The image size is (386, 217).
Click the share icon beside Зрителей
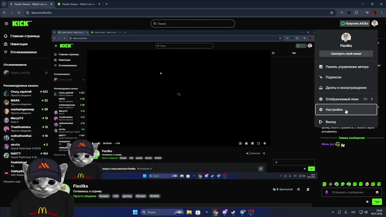tap(298, 189)
